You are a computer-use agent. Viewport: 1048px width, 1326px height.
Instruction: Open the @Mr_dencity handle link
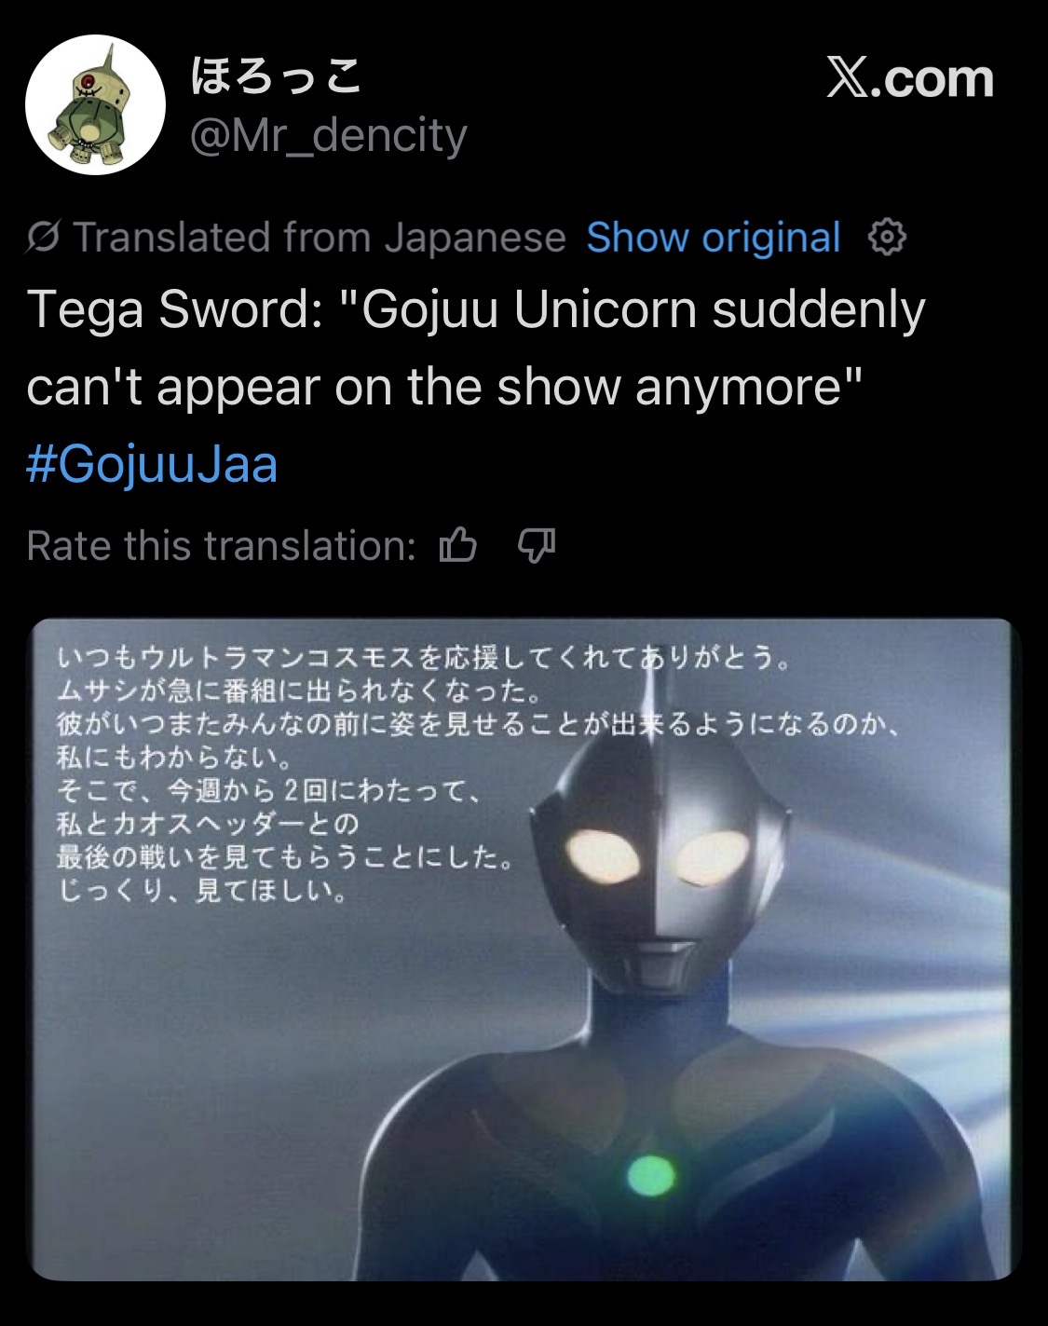pos(328,136)
